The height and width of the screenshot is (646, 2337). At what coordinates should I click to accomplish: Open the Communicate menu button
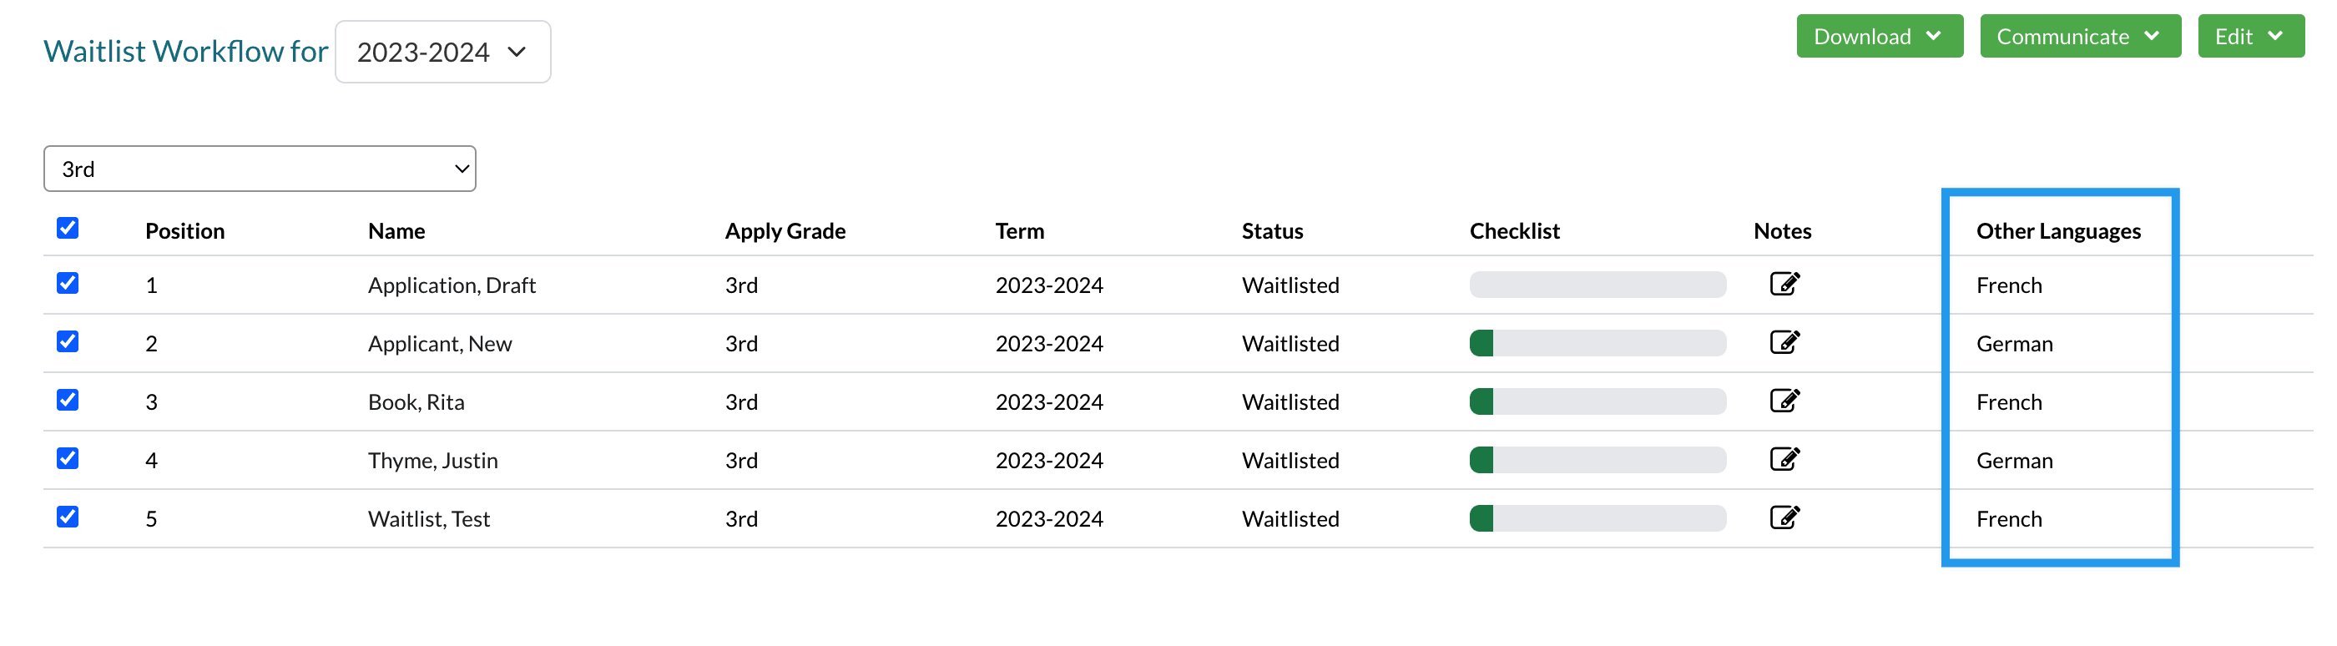[2079, 36]
